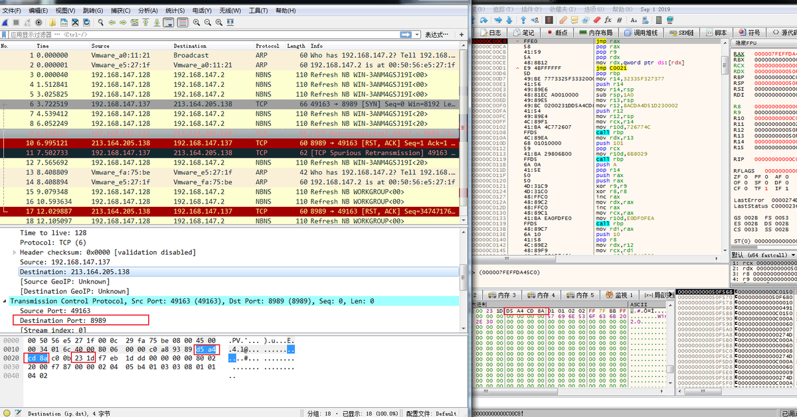Click capture status icon in status bar
This screenshot has width=797, height=417.
tap(6, 412)
